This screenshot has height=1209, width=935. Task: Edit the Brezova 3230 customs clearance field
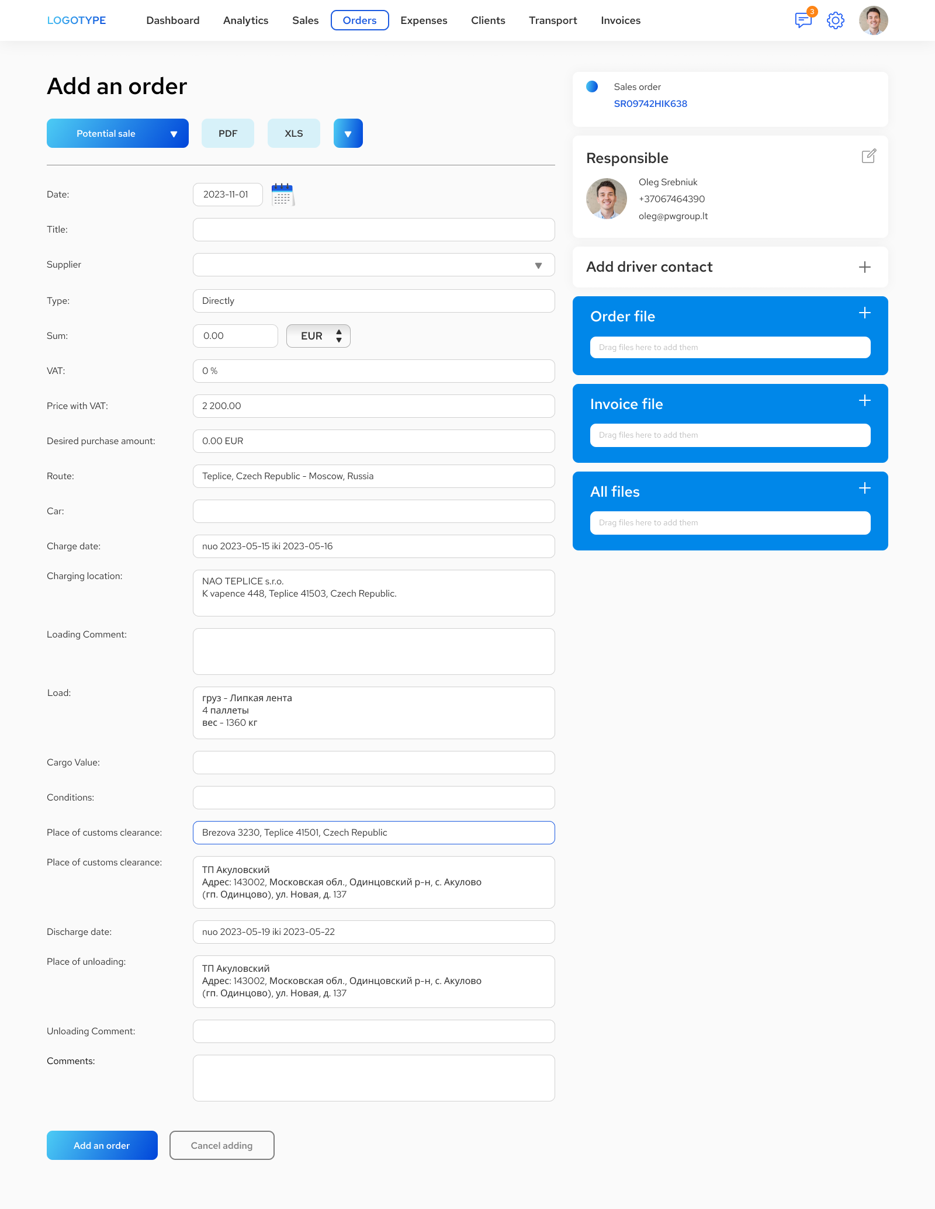374,833
